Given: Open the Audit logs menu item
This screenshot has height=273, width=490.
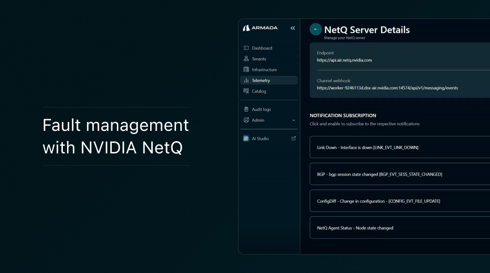Looking at the screenshot, I should pos(269,109).
